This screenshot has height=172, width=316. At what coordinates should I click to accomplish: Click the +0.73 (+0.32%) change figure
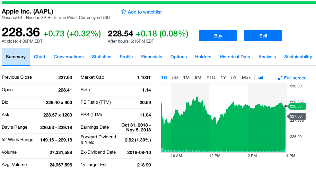72,34
